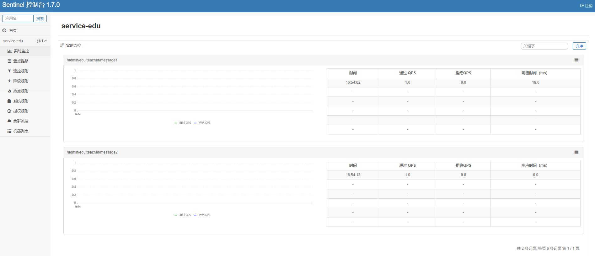Toggle 通过 QPS legend in message2 chart
The width and height of the screenshot is (595, 256).
183,215
